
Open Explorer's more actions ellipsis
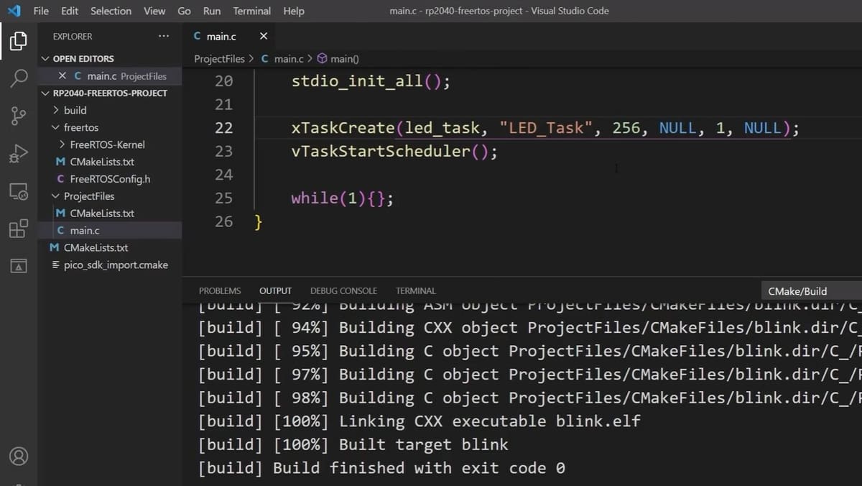(164, 36)
